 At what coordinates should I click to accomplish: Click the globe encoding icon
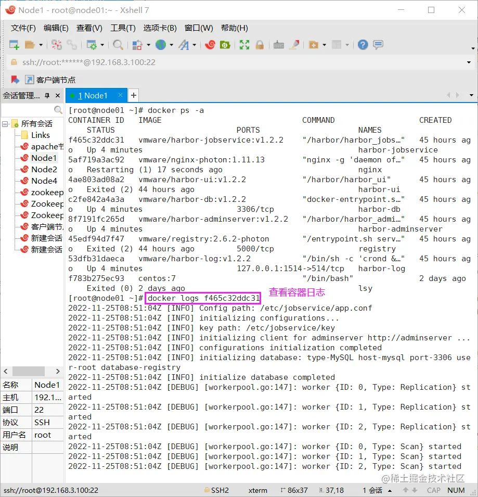click(161, 45)
